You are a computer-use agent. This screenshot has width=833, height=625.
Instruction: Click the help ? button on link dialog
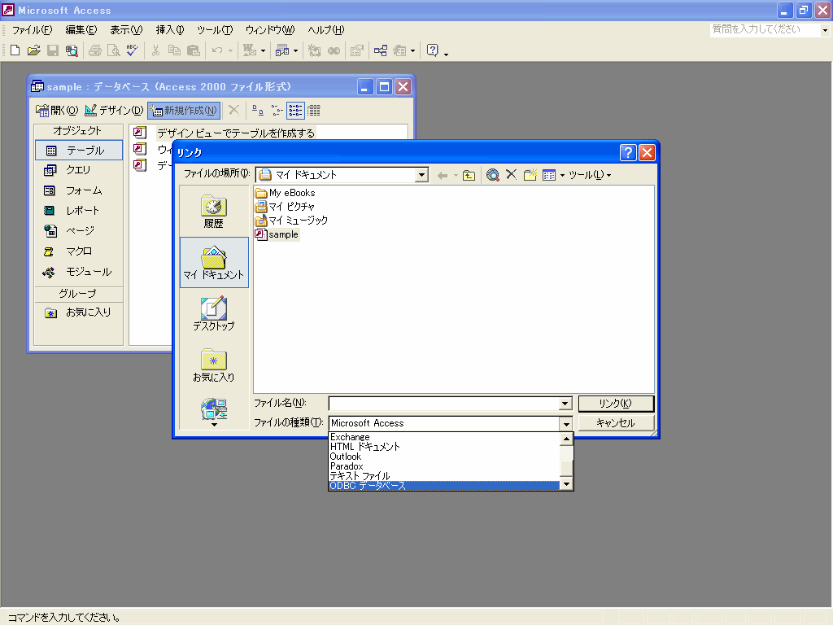628,153
